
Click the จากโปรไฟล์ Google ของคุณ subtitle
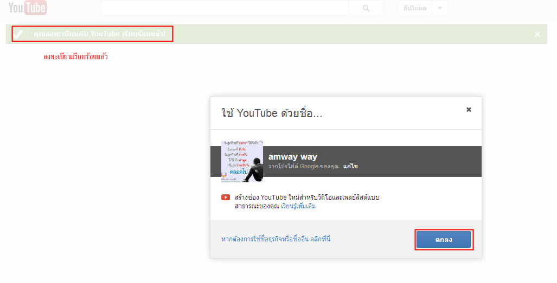(x=303, y=167)
